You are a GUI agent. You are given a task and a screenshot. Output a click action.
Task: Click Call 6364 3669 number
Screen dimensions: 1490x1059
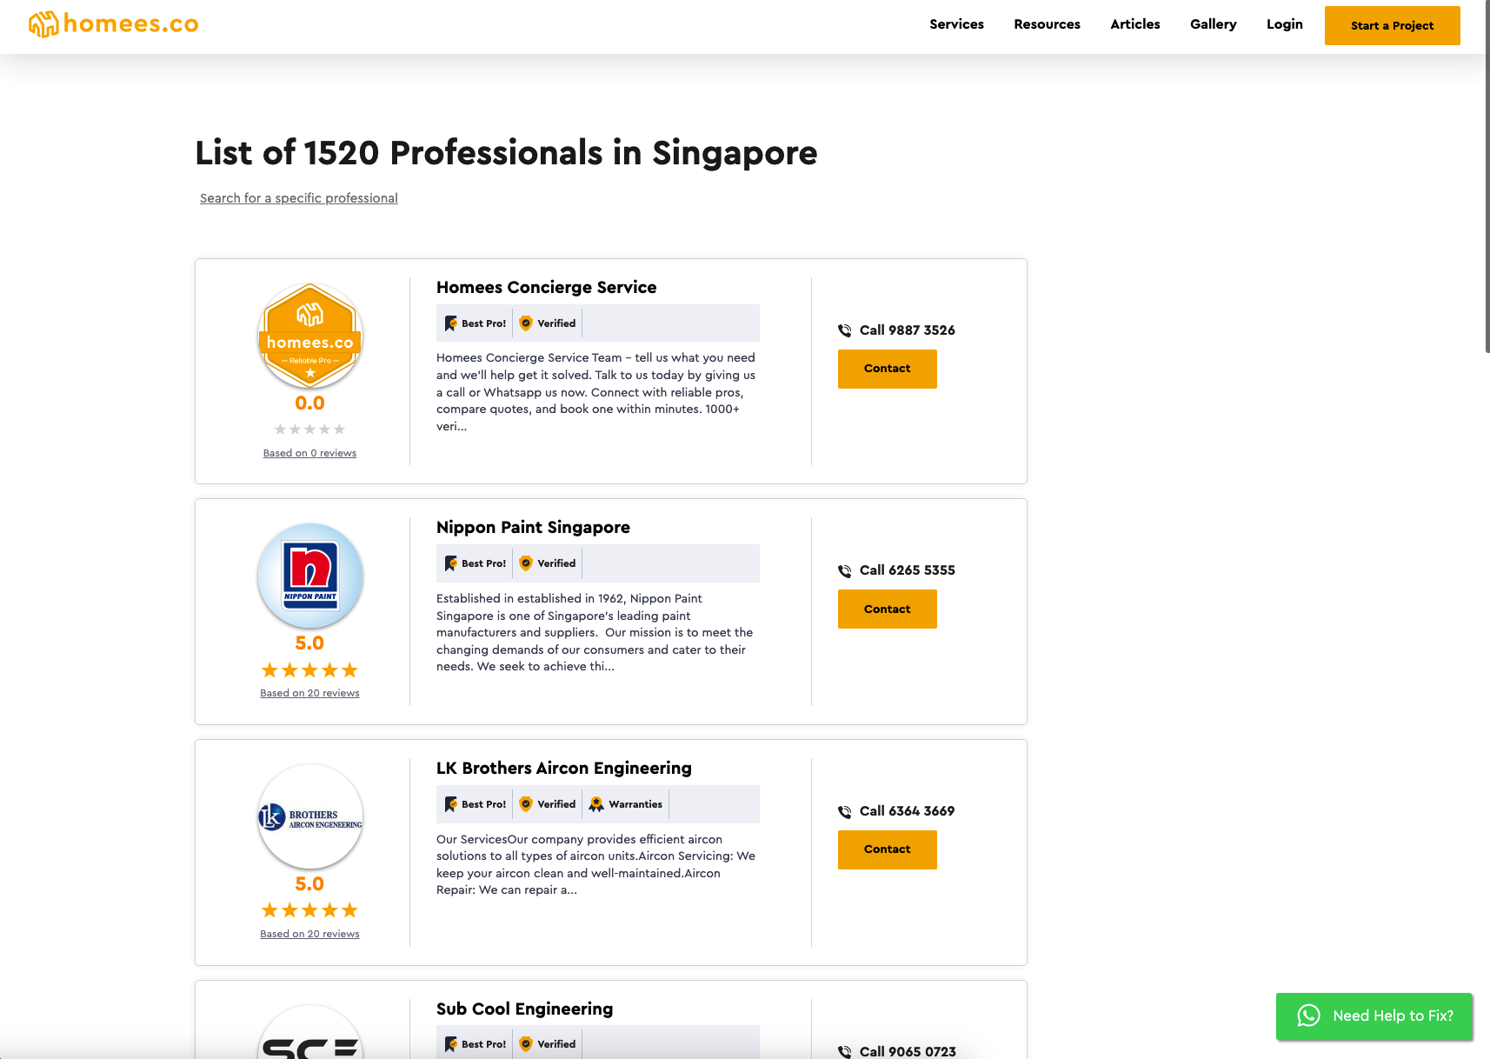pyautogui.click(x=907, y=811)
